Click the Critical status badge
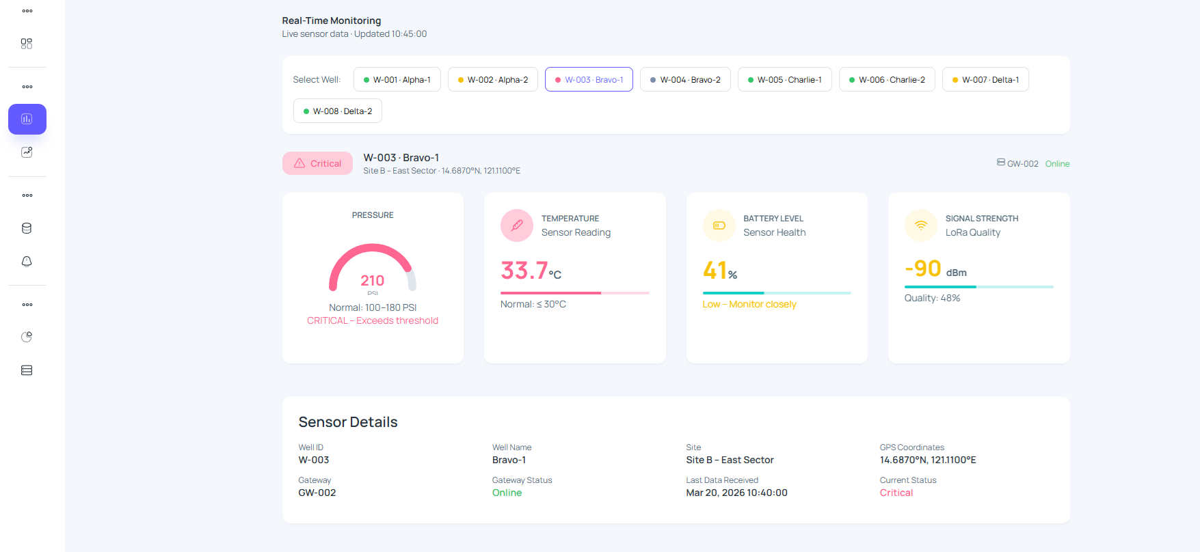1200x552 pixels. [317, 163]
